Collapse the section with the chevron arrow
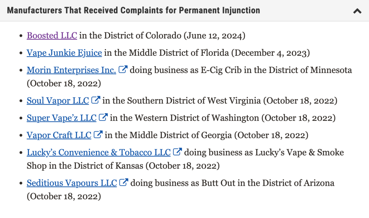The image size is (369, 218). [x=357, y=11]
